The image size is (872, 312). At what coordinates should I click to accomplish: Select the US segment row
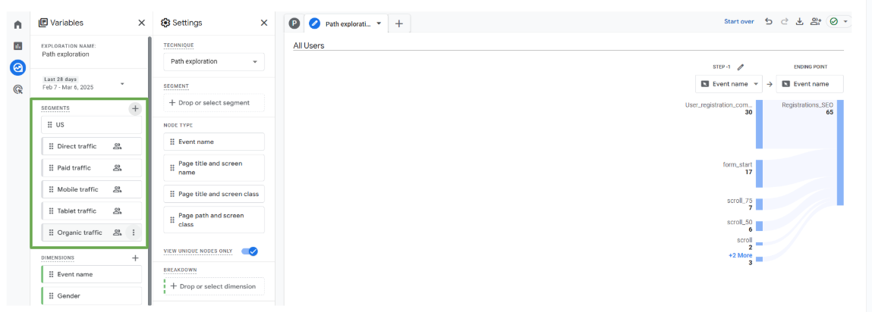pos(91,125)
